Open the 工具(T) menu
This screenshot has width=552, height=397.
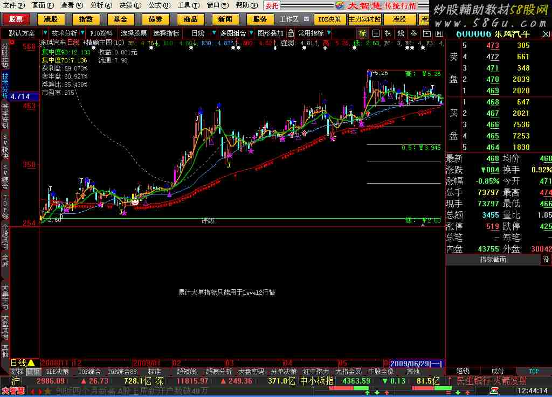click(188, 5)
